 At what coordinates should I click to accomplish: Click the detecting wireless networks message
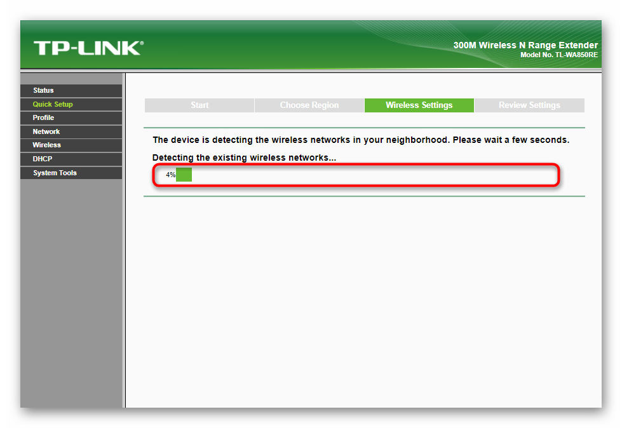[361, 140]
